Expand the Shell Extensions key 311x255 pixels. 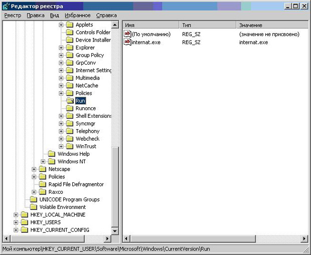coord(61,116)
